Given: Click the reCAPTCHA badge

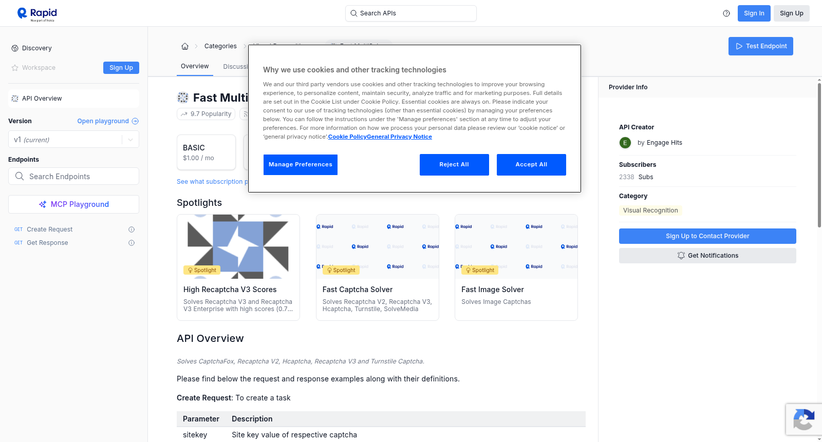Looking at the screenshot, I should [x=804, y=419].
